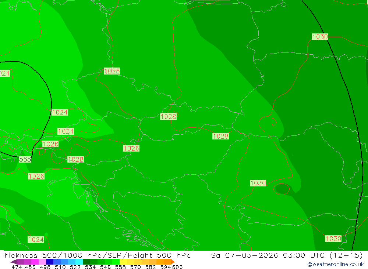Click the 1028 label directly right of the circular red contour

click(75, 159)
